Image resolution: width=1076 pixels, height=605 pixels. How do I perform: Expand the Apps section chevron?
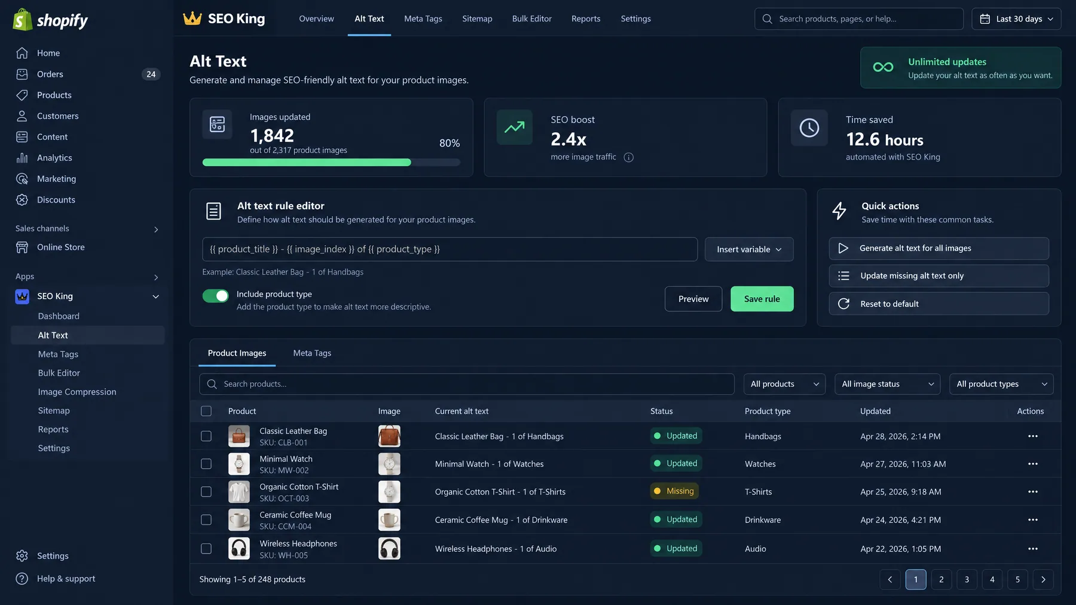[x=156, y=277]
